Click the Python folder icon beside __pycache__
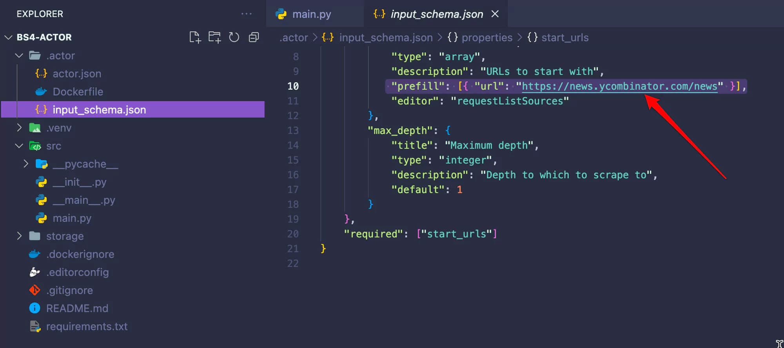The image size is (784, 348). (42, 164)
